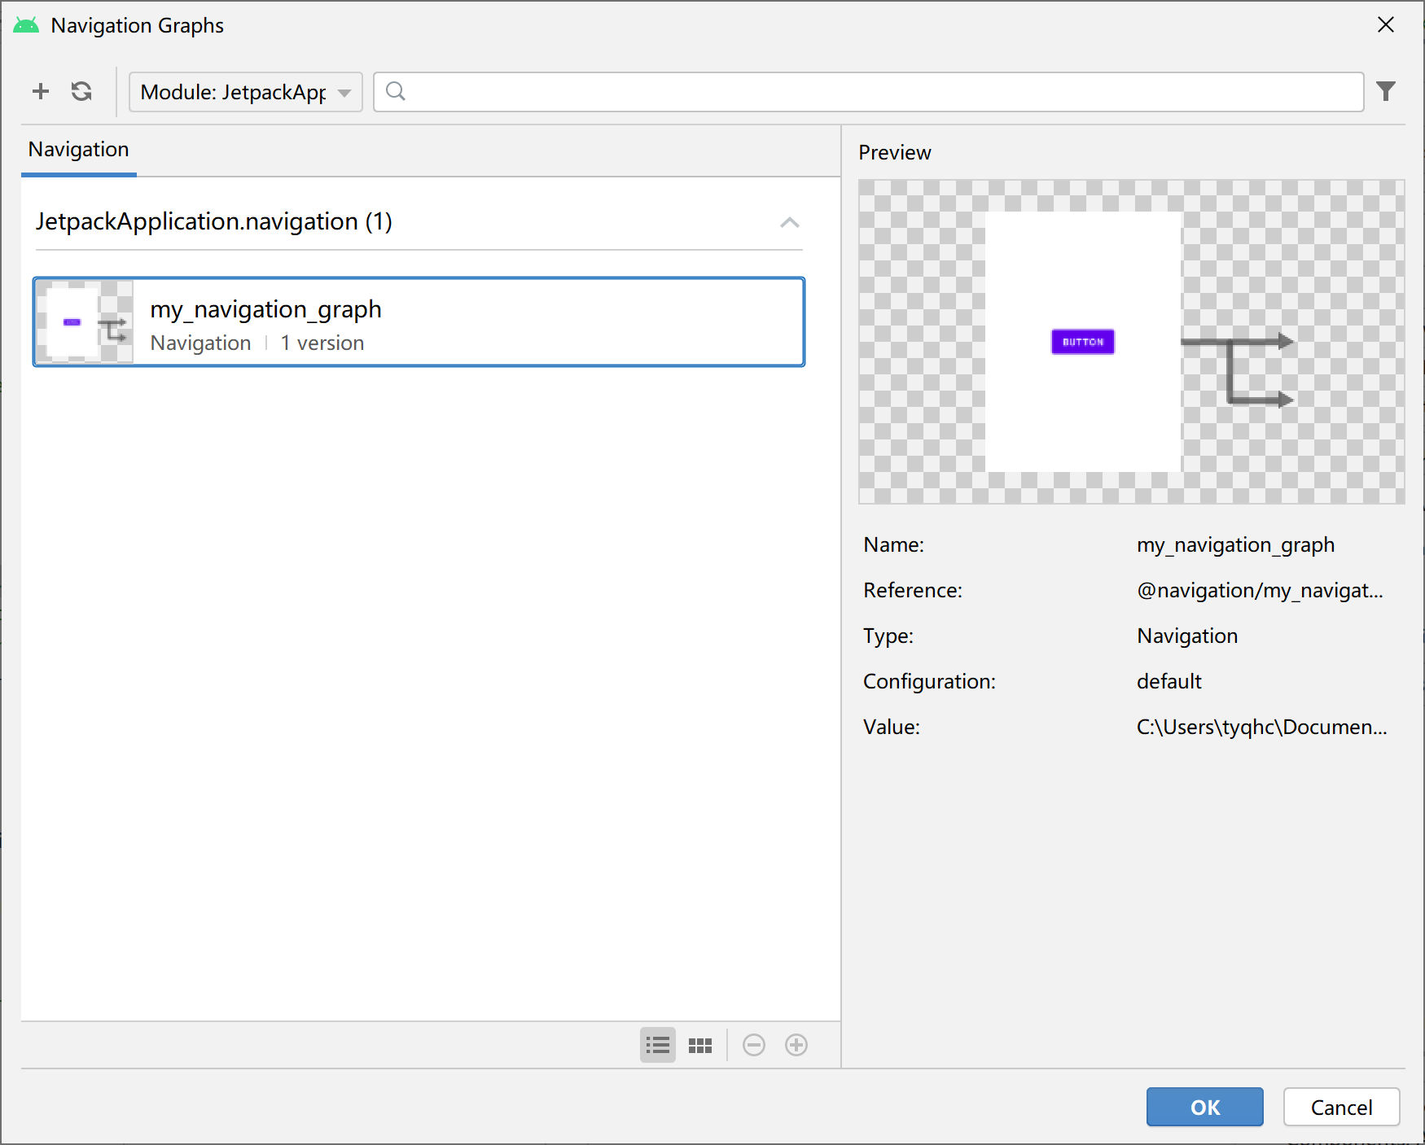Click the '1 version' label
This screenshot has width=1425, height=1145.
(322, 343)
